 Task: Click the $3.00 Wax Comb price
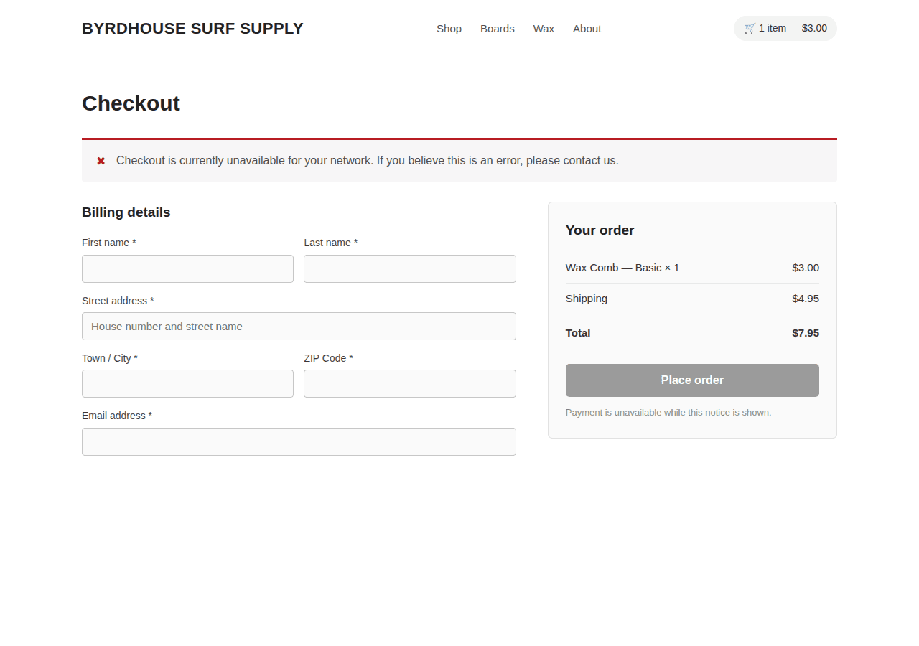tap(806, 268)
